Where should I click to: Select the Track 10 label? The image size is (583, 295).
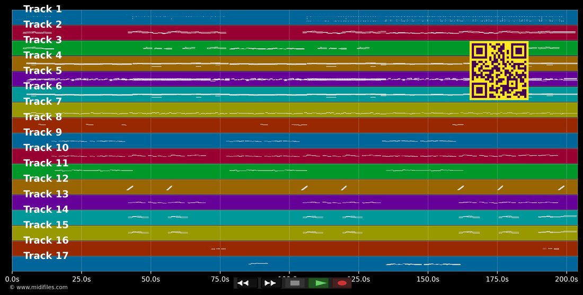[46, 148]
